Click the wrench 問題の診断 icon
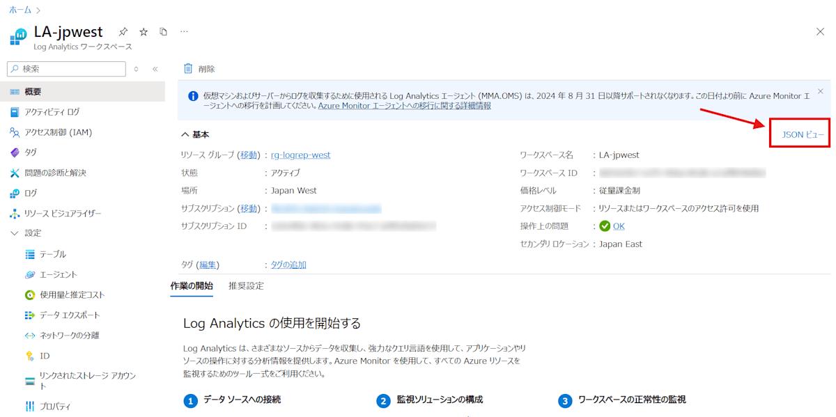Image resolution: width=836 pixels, height=417 pixels. click(15, 173)
